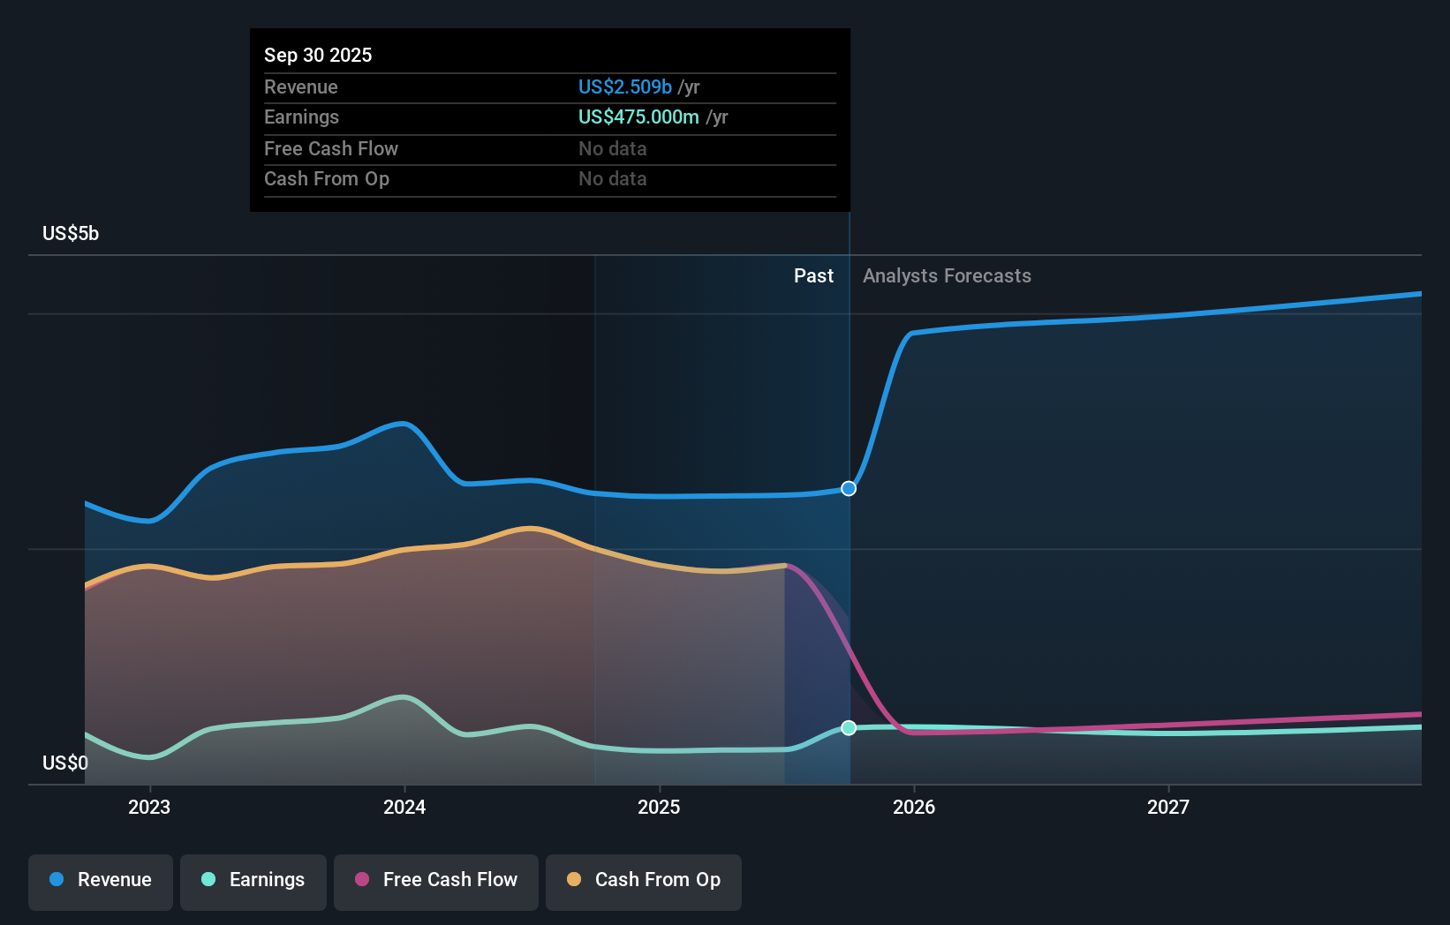Click the Sep 30 2025 tooltip date

click(x=318, y=55)
